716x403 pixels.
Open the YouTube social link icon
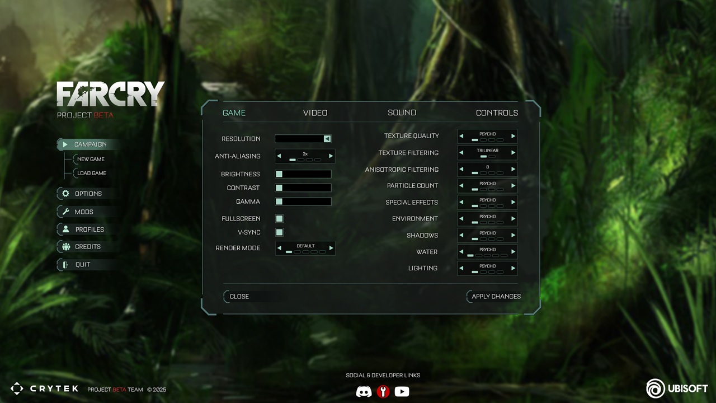click(402, 392)
